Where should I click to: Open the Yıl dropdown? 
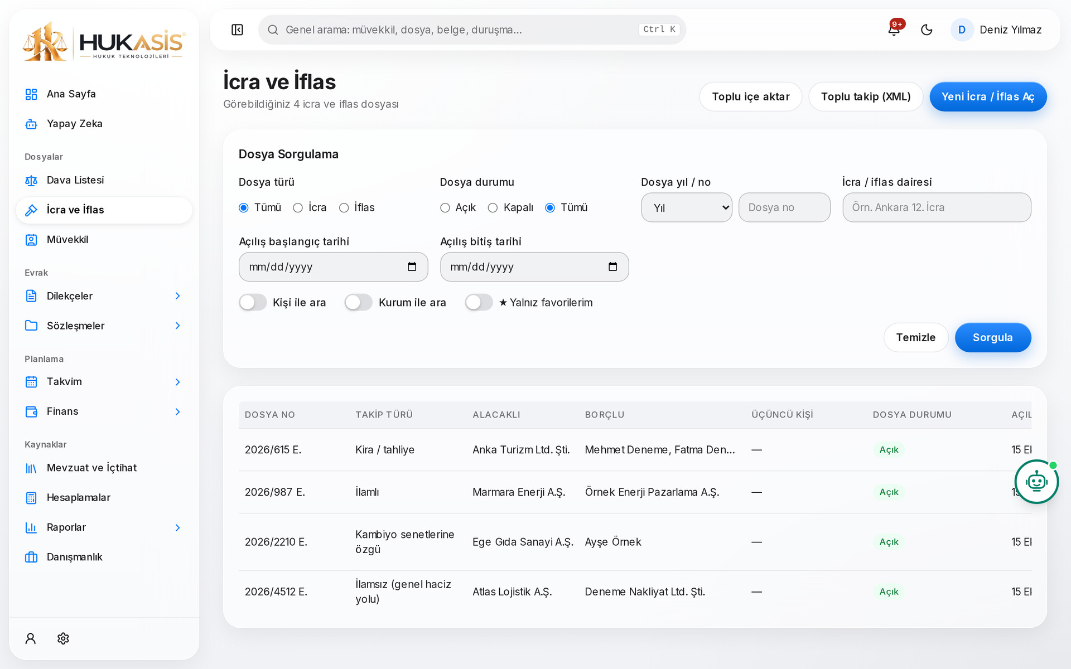click(x=687, y=207)
